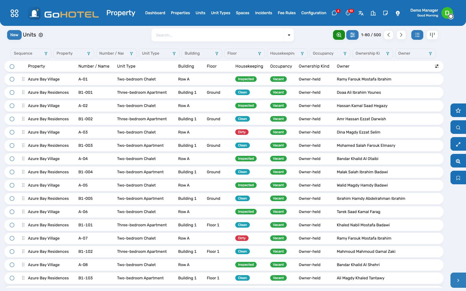Open the Occupancy filter field

point(330,53)
